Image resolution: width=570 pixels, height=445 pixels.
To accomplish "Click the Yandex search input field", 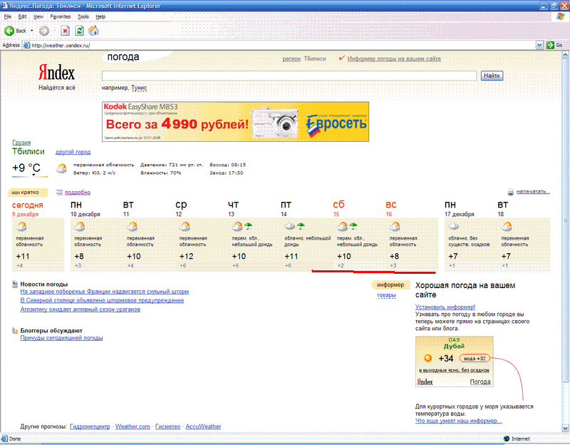I will click(289, 76).
